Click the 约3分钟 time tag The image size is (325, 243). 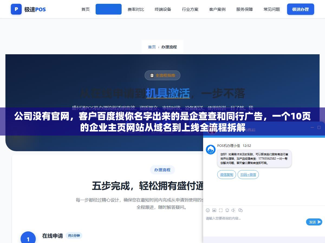(x=74, y=236)
